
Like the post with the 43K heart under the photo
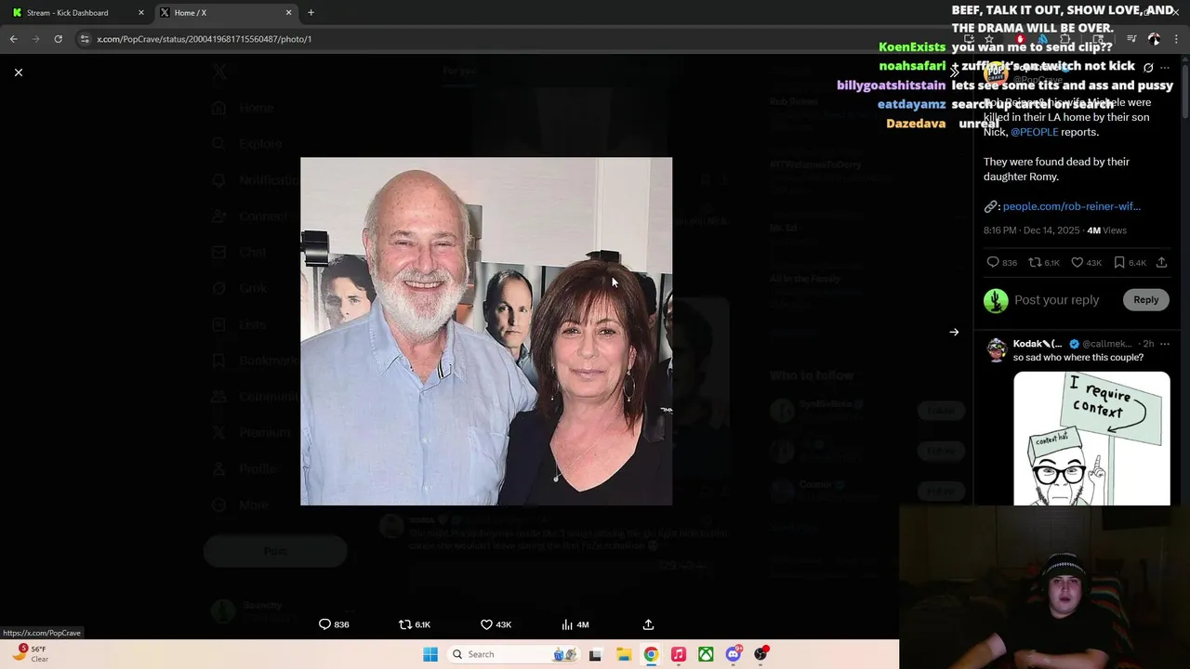pos(496,624)
